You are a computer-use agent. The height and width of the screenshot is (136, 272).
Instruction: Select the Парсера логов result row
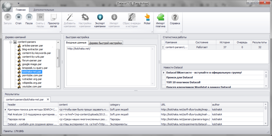pos(134,119)
